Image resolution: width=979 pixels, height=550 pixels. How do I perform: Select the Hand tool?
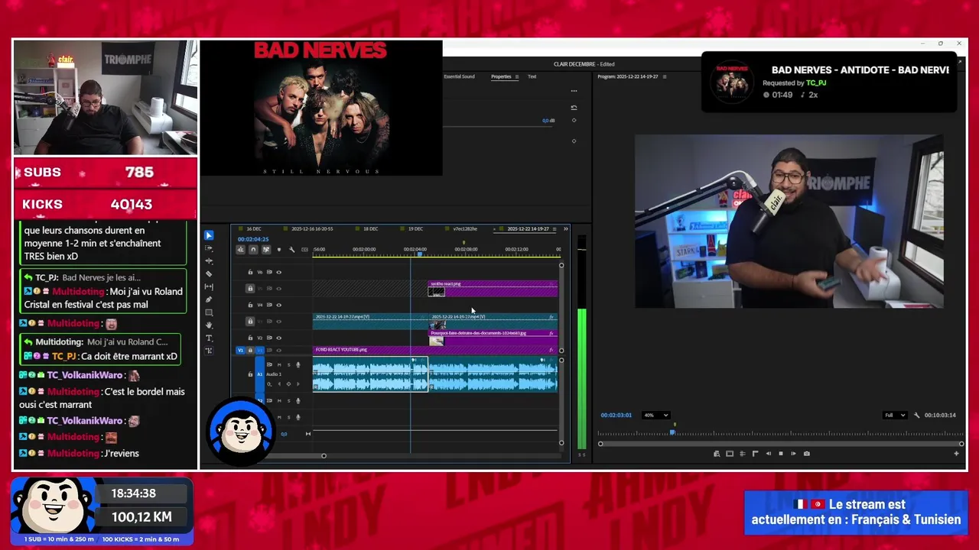pos(209,325)
